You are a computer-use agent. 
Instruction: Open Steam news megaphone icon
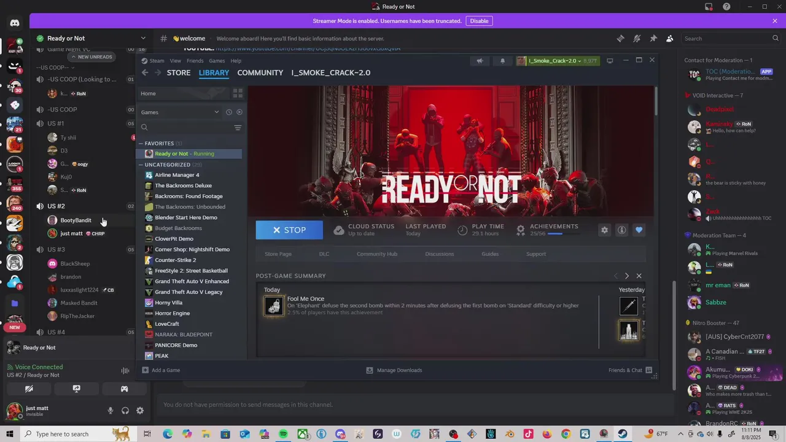pos(480,61)
